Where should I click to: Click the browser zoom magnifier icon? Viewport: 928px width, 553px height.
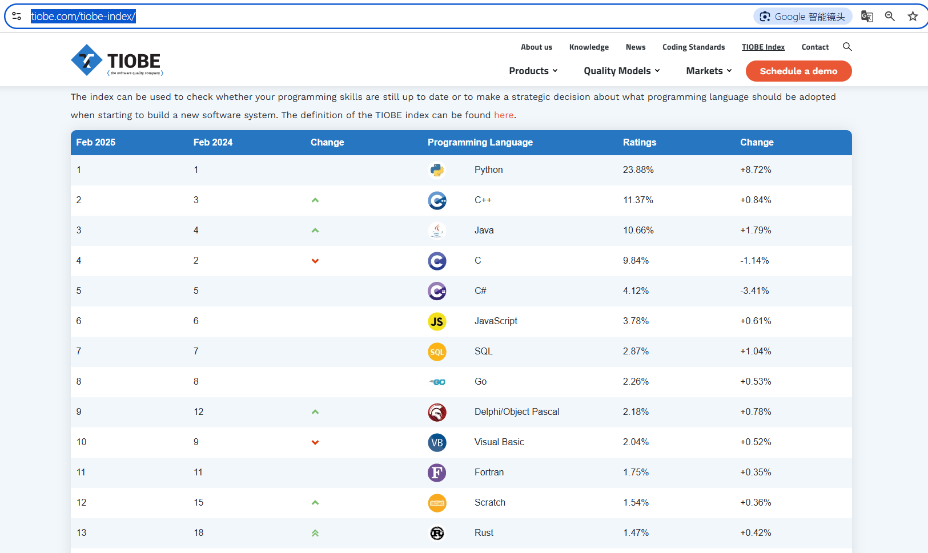[x=890, y=17]
